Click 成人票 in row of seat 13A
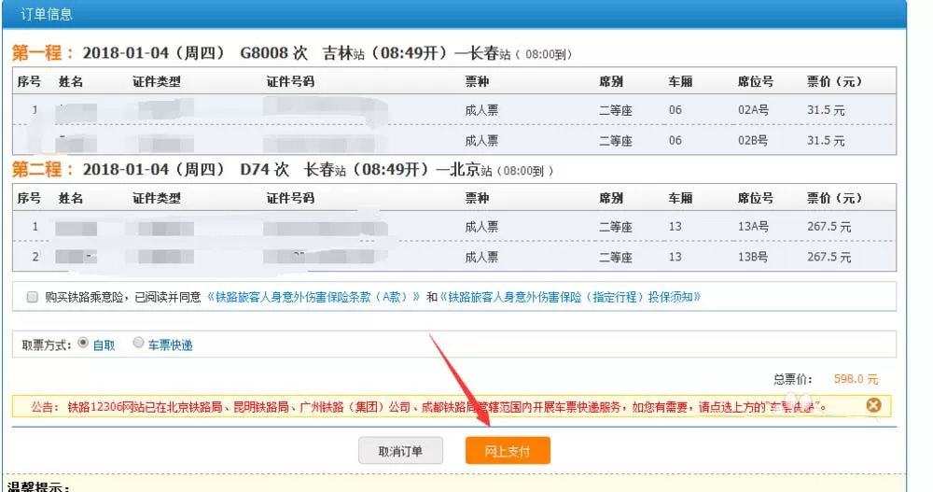This screenshot has height=492, width=933. [x=481, y=227]
